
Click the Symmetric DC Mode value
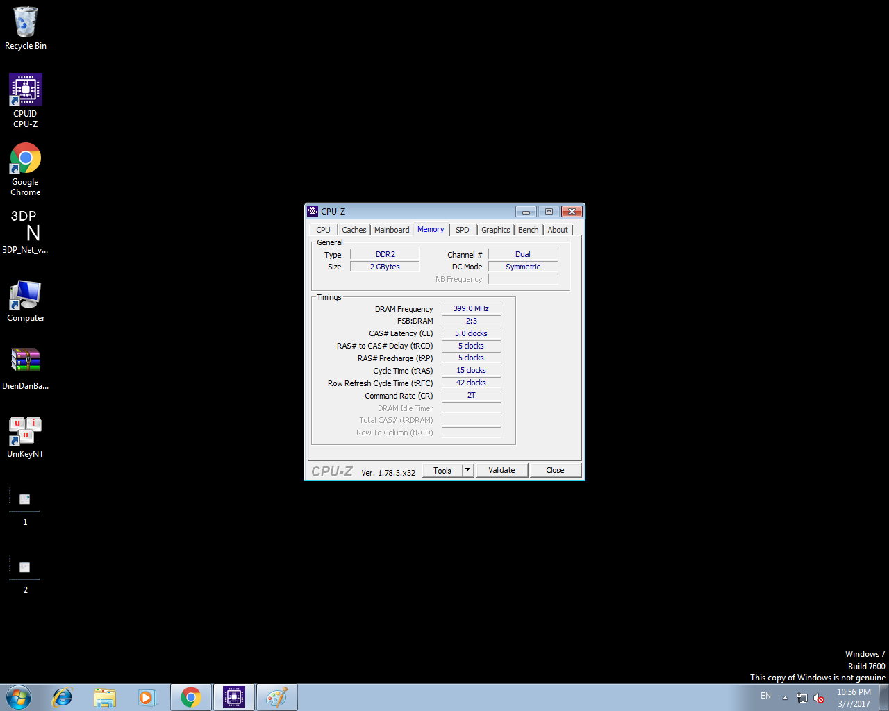point(523,267)
